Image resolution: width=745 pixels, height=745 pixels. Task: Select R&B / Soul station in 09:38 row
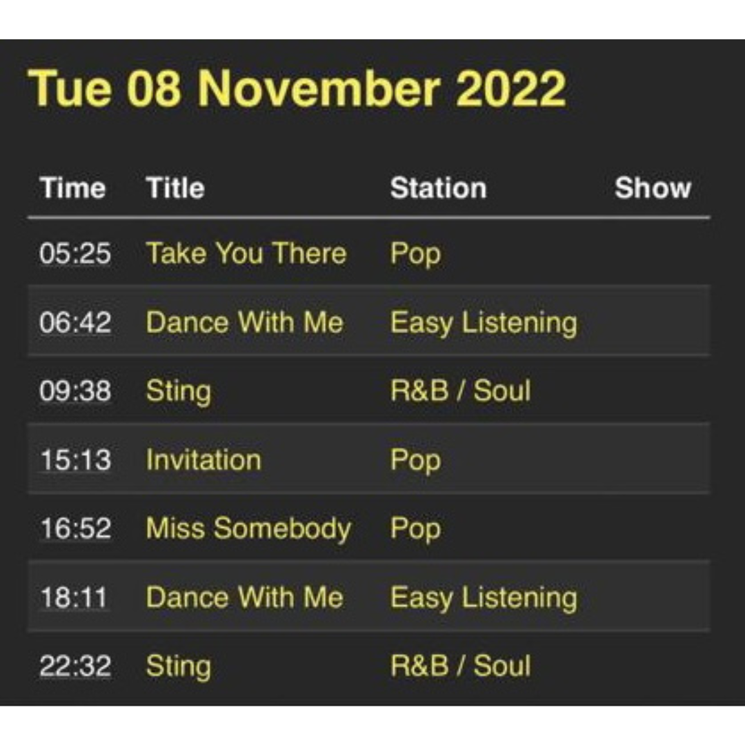click(460, 391)
